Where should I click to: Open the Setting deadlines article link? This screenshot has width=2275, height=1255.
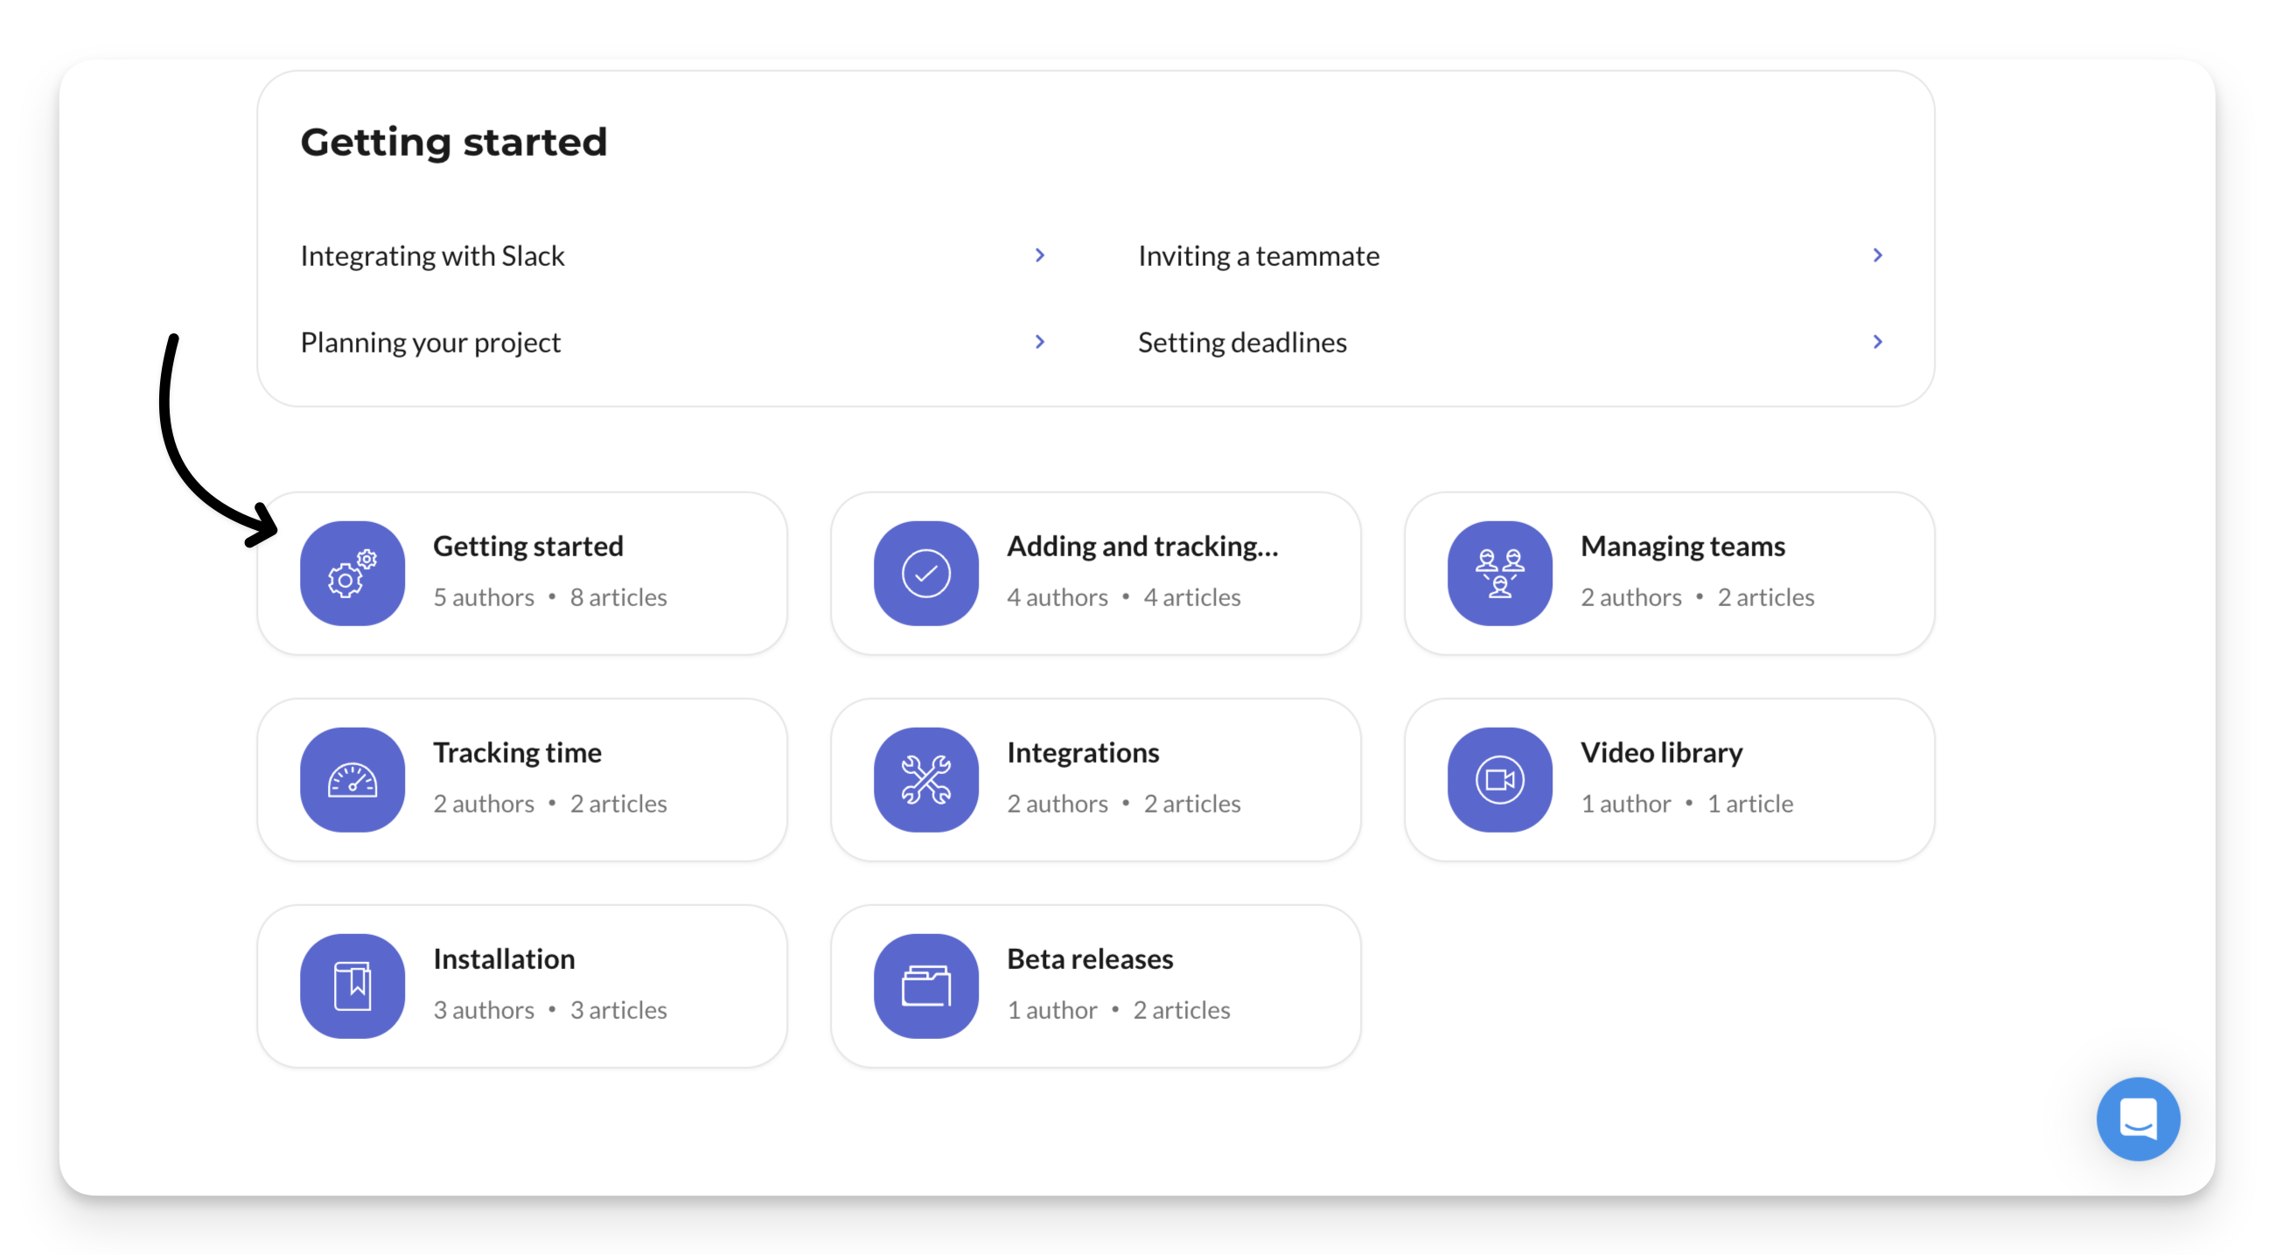pos(1242,343)
